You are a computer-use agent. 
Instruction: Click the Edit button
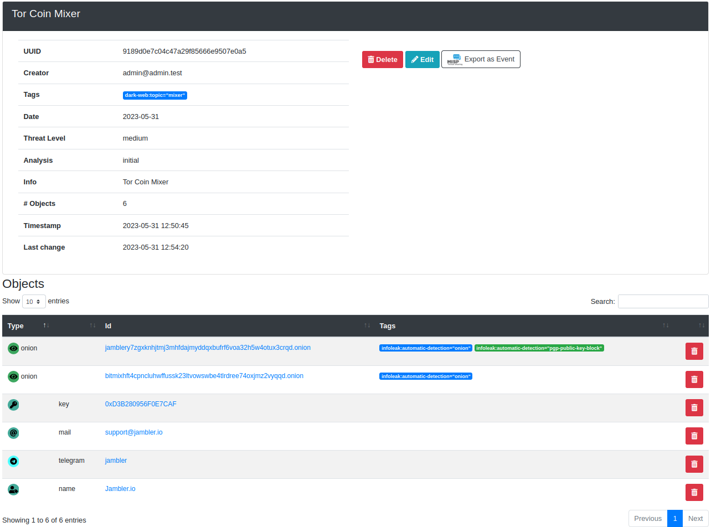422,60
